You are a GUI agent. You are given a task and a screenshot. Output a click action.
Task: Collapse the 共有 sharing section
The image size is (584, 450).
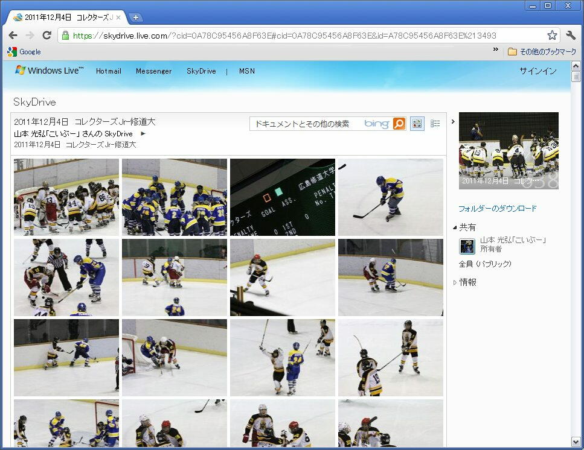tap(455, 227)
